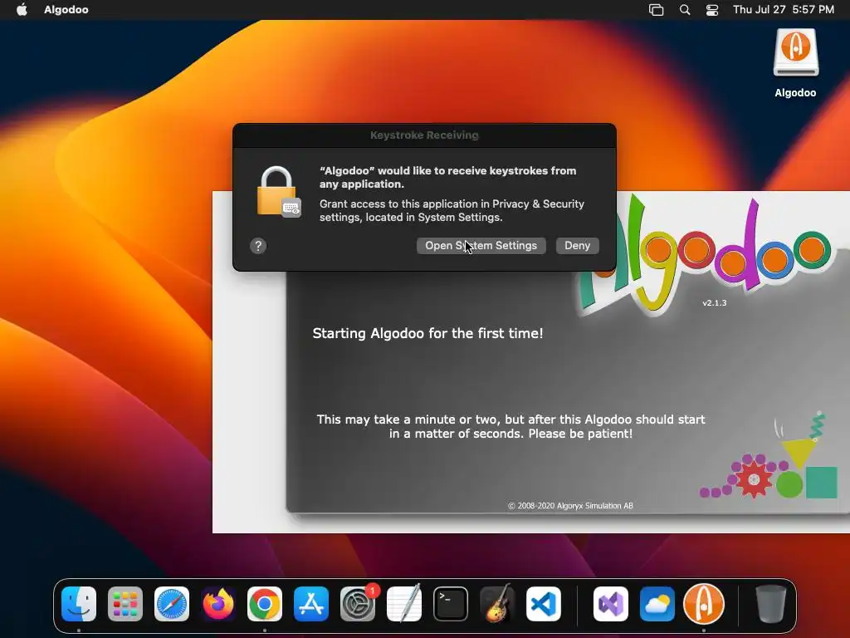The image size is (850, 638).
Task: Open App Store from the Dock
Action: click(311, 604)
